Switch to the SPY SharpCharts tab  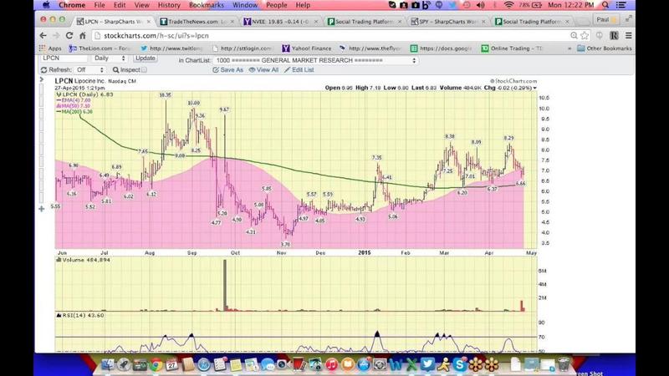[448, 22]
